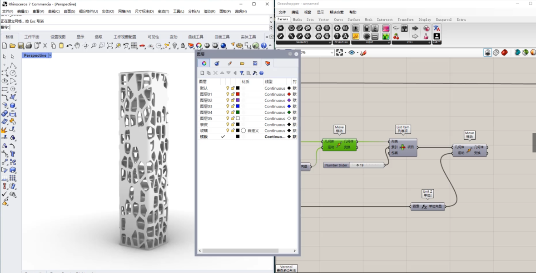This screenshot has height=273, width=536.
Task: Toggle lock icon of 图层04 layer
Action: tap(233, 112)
